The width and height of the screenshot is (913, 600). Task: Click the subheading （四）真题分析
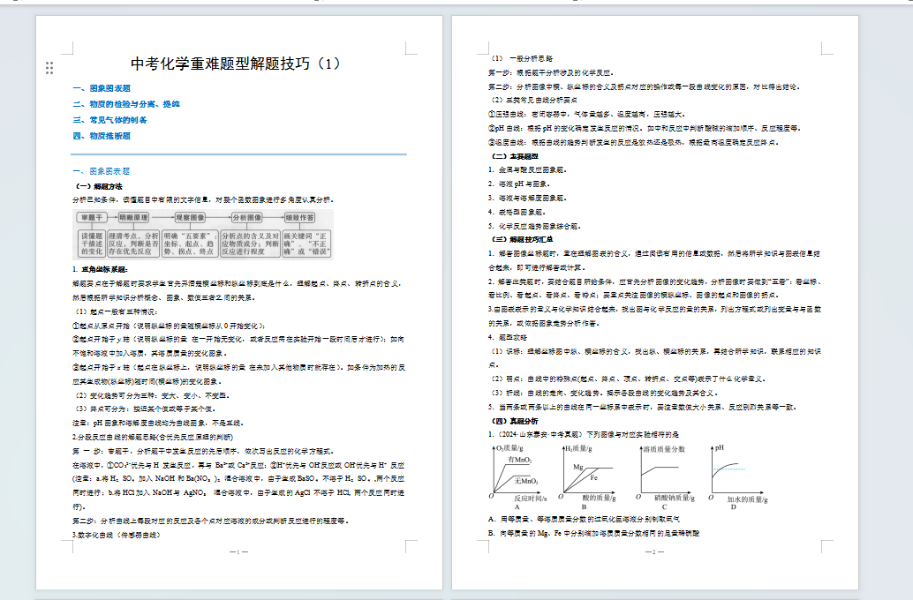click(515, 421)
